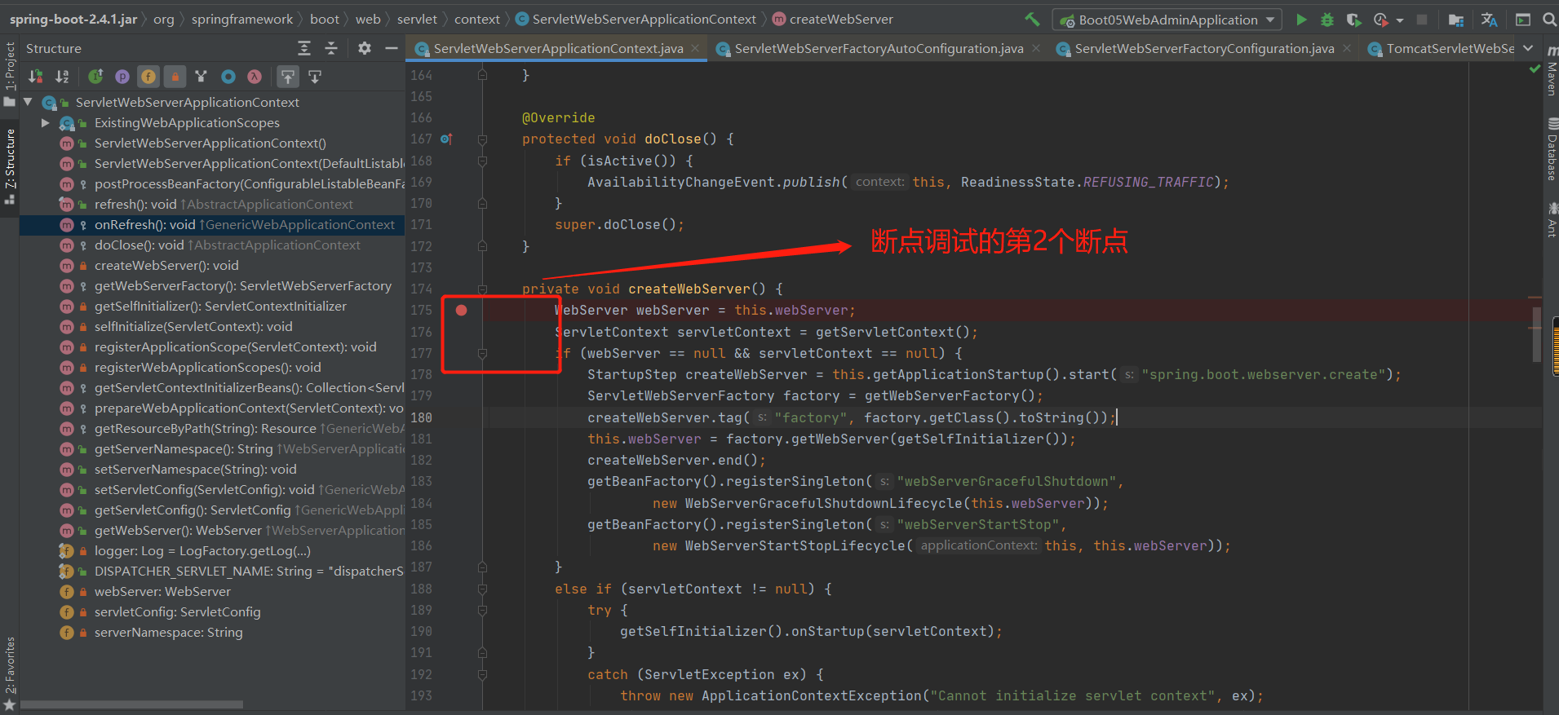Toggle Show non-public members lock filter
Viewport: 1559px width, 715px height.
coord(175,77)
